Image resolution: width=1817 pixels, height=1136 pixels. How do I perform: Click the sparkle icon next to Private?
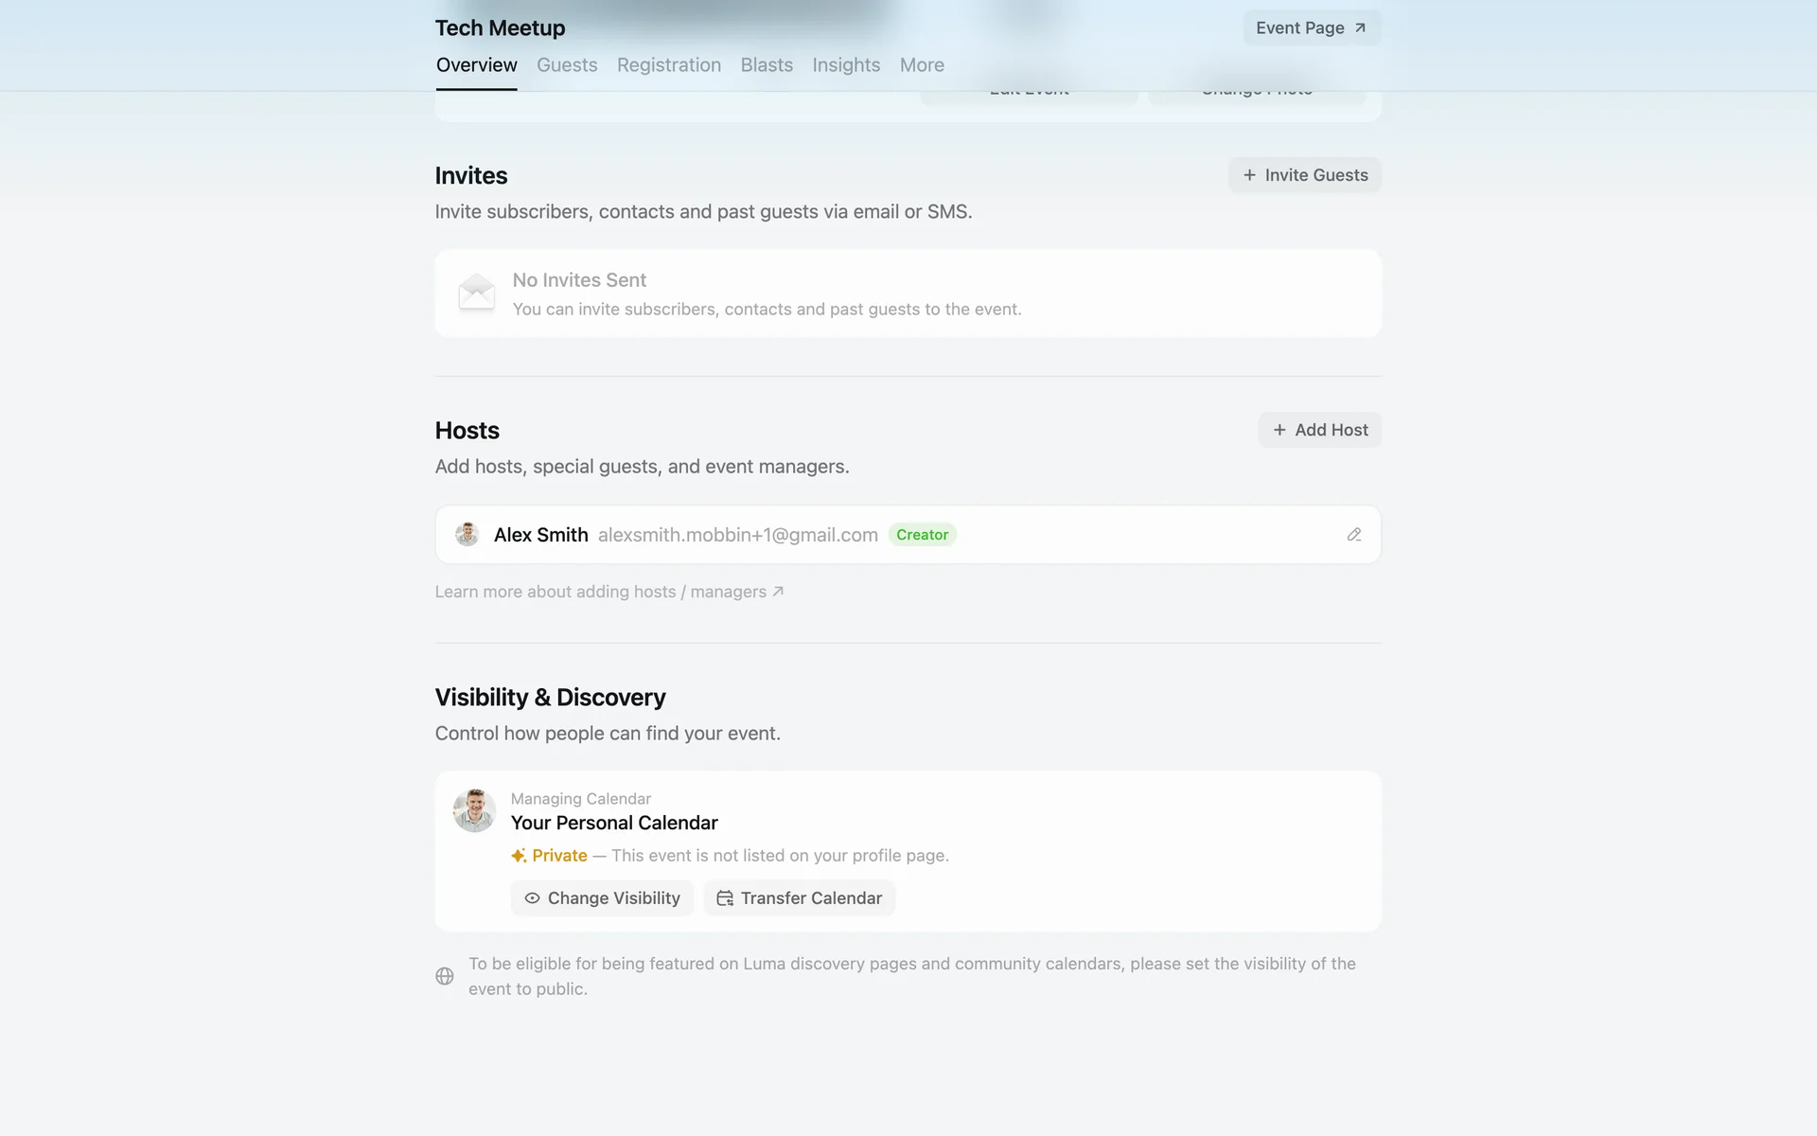519,856
